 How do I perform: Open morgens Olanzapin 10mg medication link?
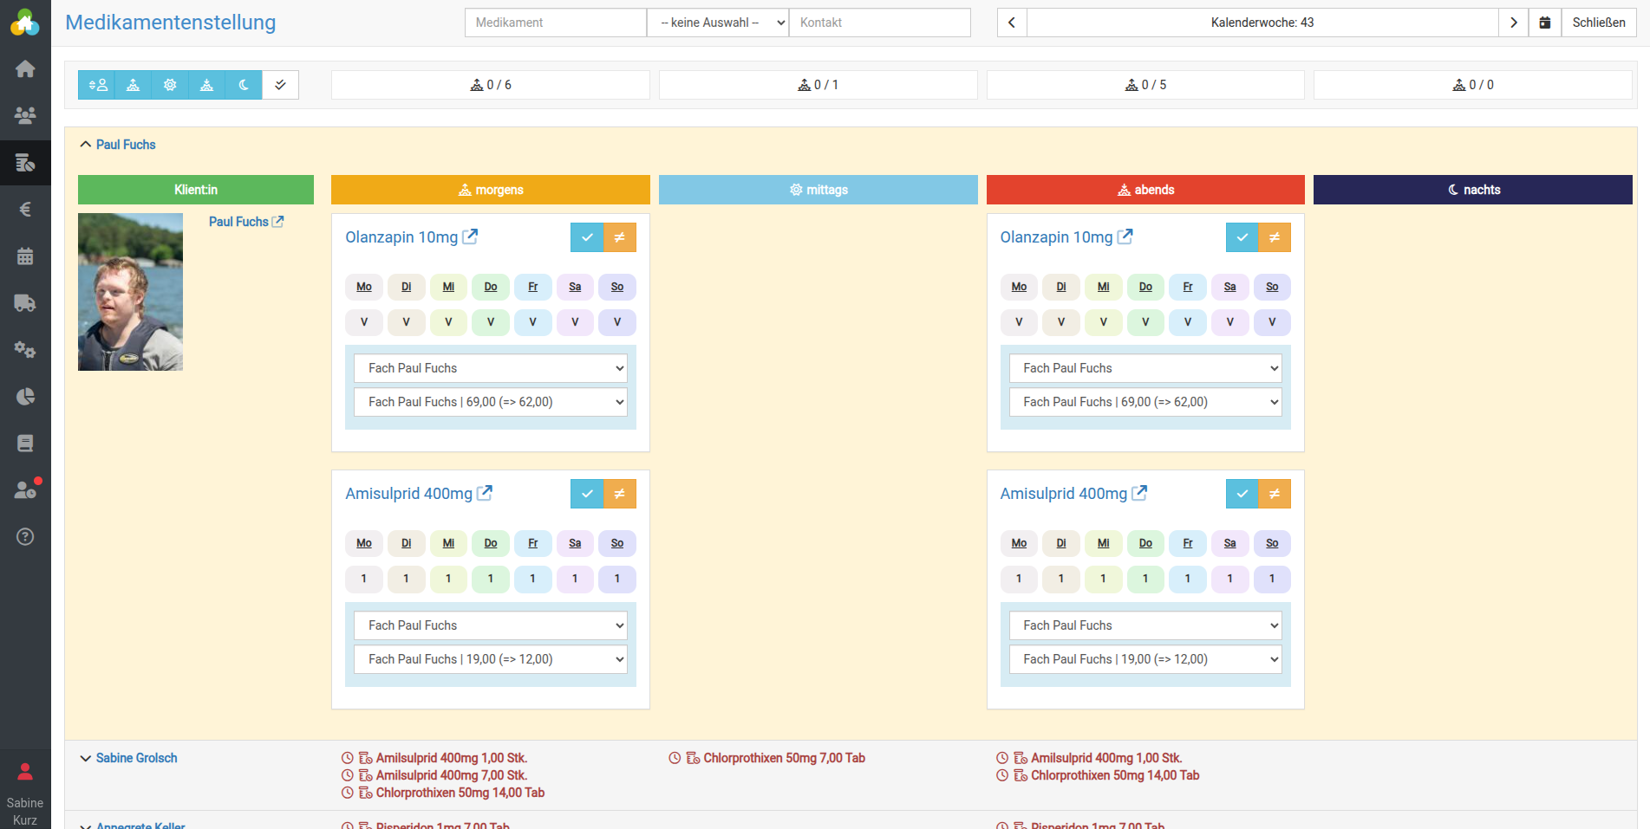[401, 237]
